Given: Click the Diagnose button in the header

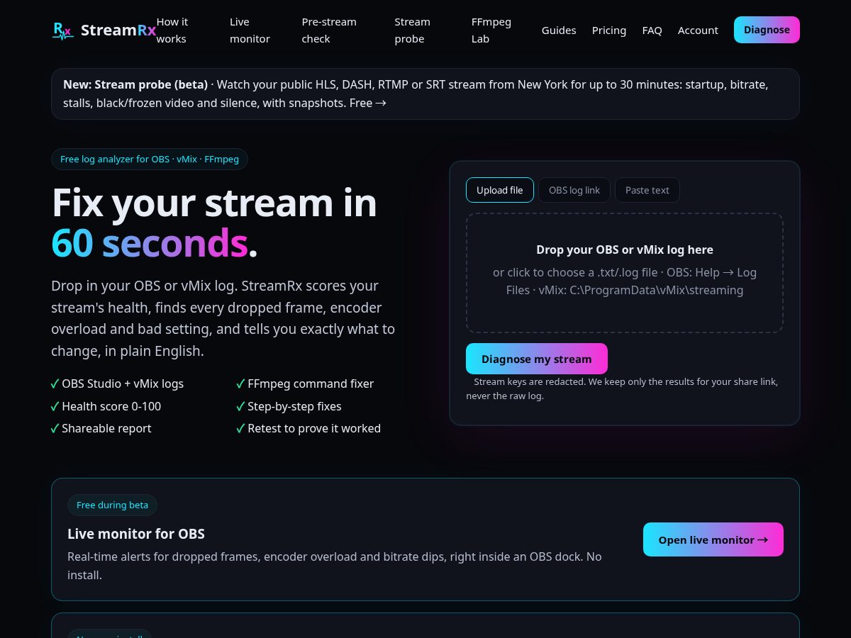Looking at the screenshot, I should coord(767,30).
